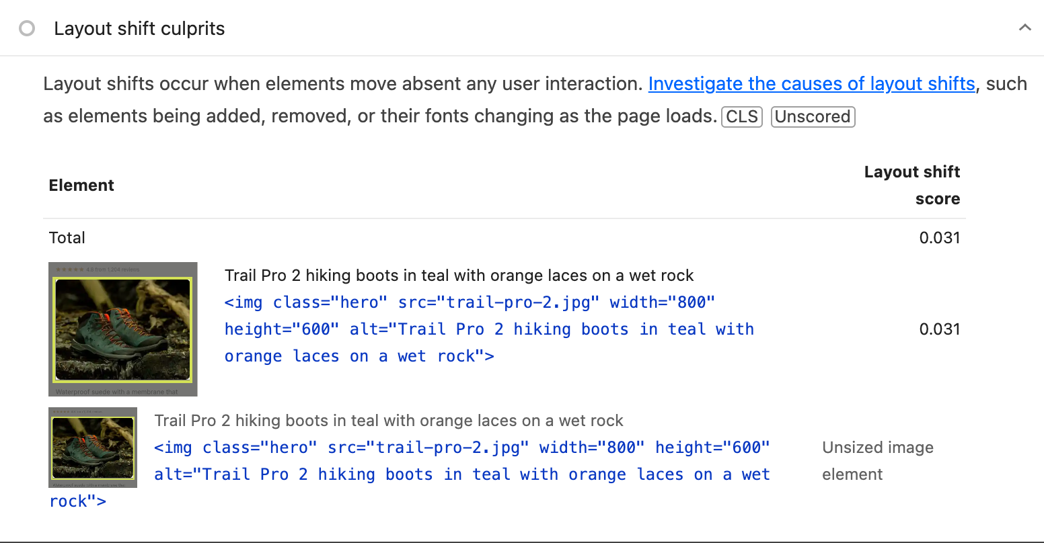
Task: Click the first img class="hero" code snippet
Action: pyautogui.click(x=489, y=329)
